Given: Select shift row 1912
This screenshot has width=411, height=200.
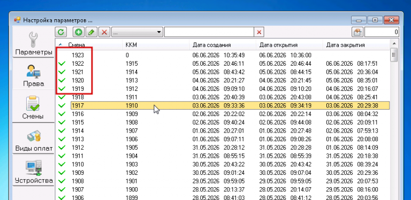Looking at the screenshot, I should coord(223,148).
